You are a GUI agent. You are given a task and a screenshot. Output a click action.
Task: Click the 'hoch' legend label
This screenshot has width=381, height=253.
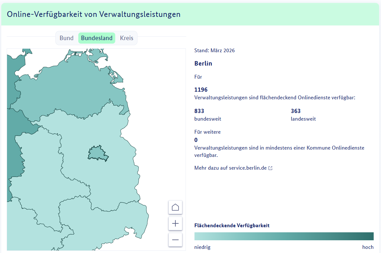click(368, 247)
